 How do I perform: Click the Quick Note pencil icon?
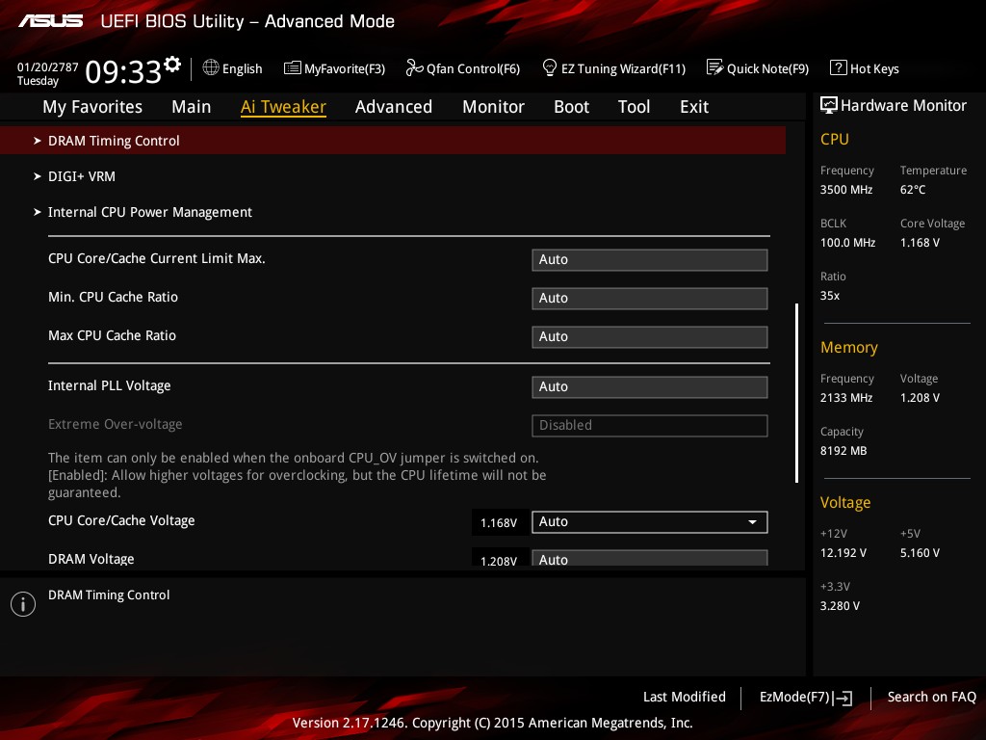tap(715, 67)
